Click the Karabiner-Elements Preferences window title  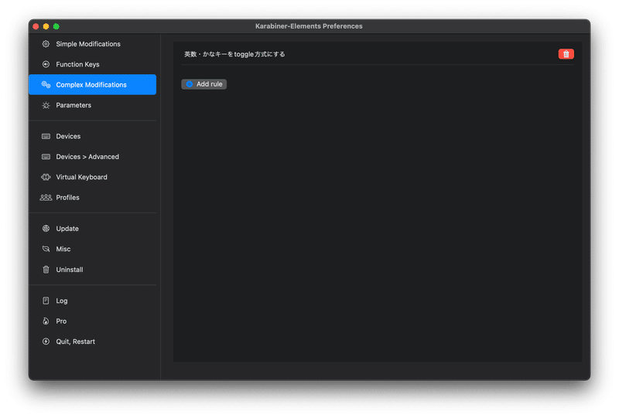(x=309, y=26)
